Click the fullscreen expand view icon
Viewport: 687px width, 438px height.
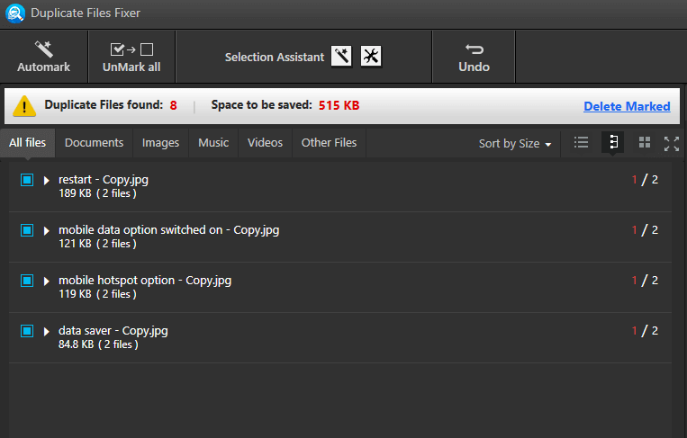[x=672, y=144]
